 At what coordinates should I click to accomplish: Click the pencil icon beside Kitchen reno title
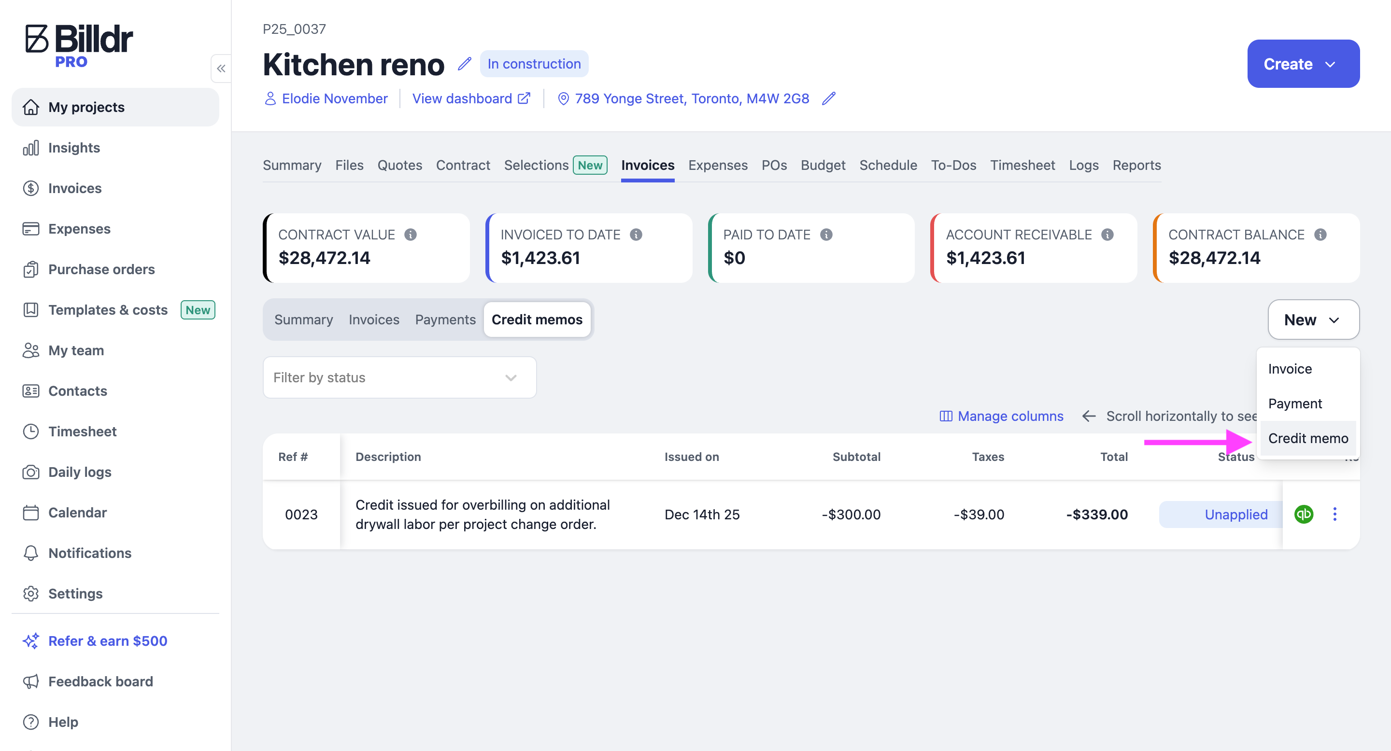(x=464, y=64)
